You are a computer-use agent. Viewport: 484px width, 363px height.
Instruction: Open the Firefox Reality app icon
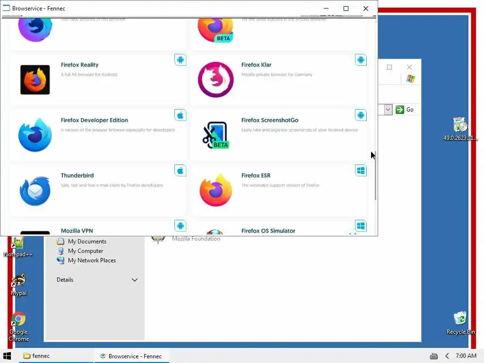(x=35, y=79)
